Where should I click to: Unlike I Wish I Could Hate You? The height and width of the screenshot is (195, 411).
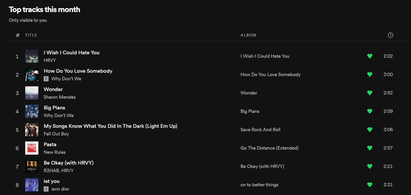370,56
